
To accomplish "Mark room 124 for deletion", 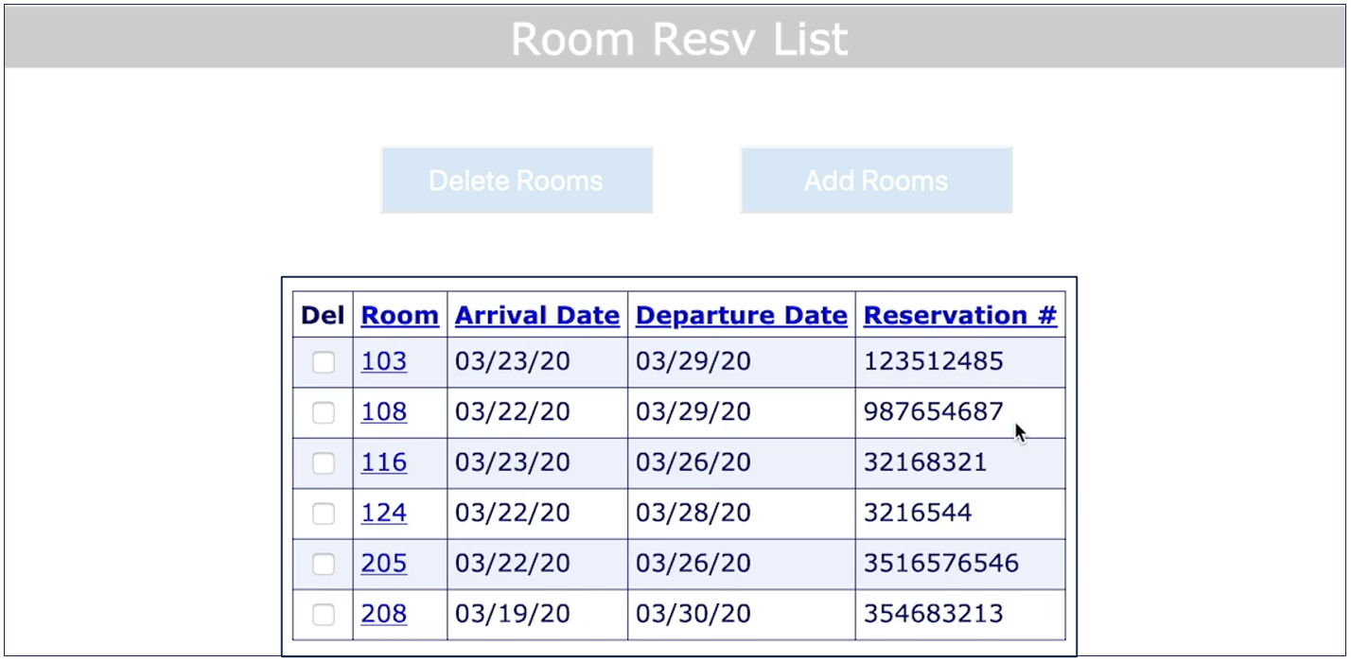I will click(324, 514).
